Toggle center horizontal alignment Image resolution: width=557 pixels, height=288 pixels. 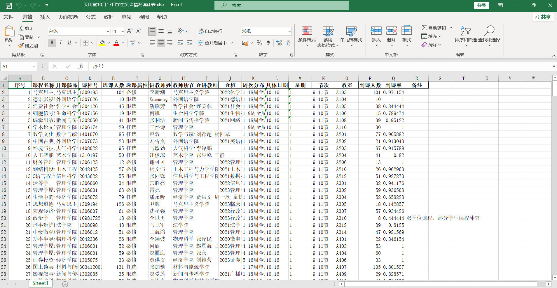click(161, 43)
